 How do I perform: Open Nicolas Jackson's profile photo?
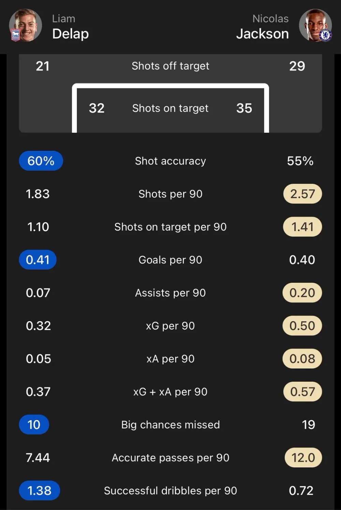315,25
